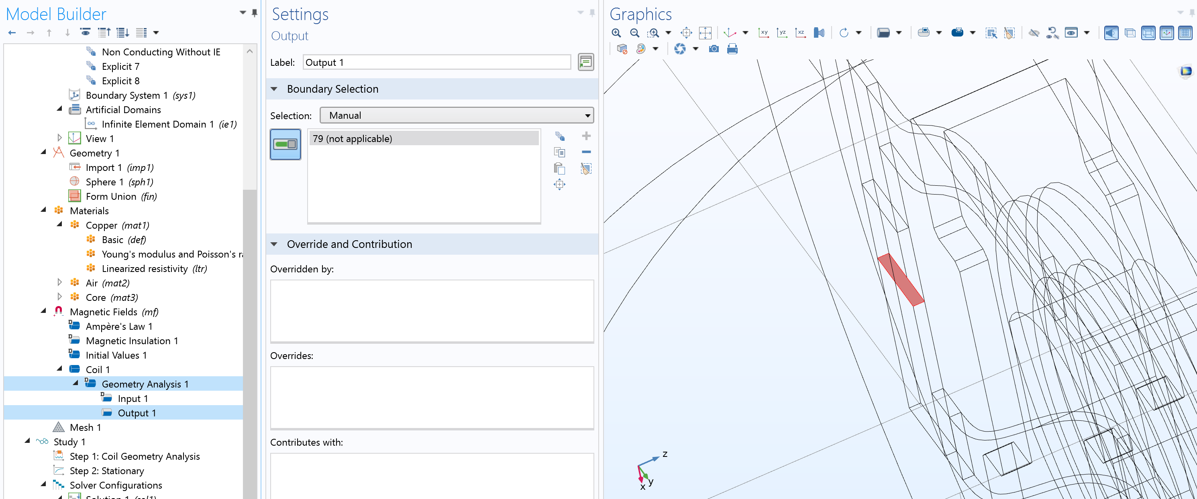Click the Show More Options eye icon
Viewport: 1197px width, 499px height.
pos(85,32)
